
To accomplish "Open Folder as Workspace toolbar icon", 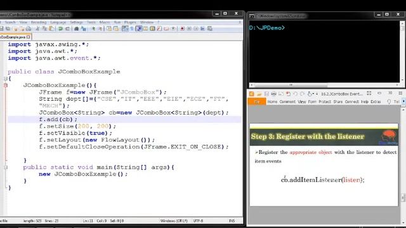I will point(166,28).
